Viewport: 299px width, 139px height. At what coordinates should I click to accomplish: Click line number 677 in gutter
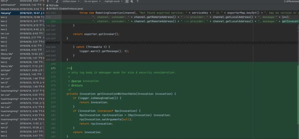[x=53, y=94]
